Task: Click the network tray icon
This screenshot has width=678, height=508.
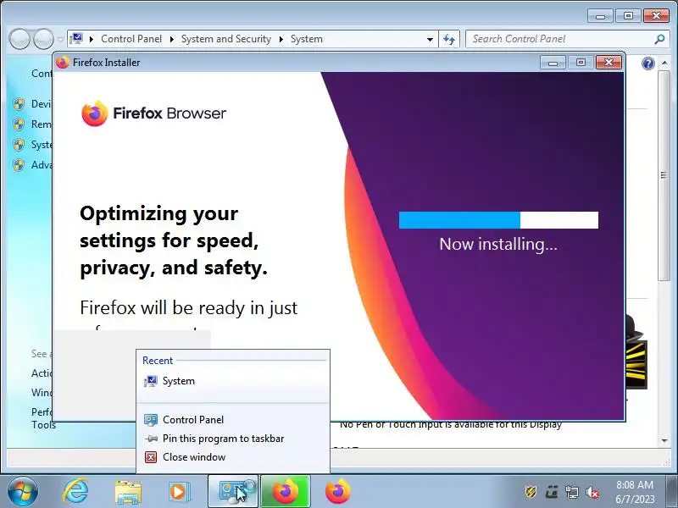Action: coord(572,492)
